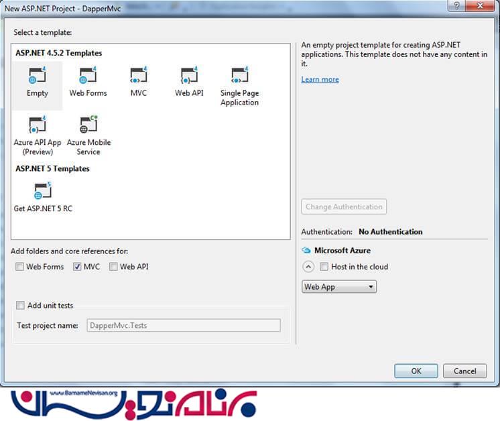
Task: Click the No Authentication label
Action: pyautogui.click(x=391, y=232)
